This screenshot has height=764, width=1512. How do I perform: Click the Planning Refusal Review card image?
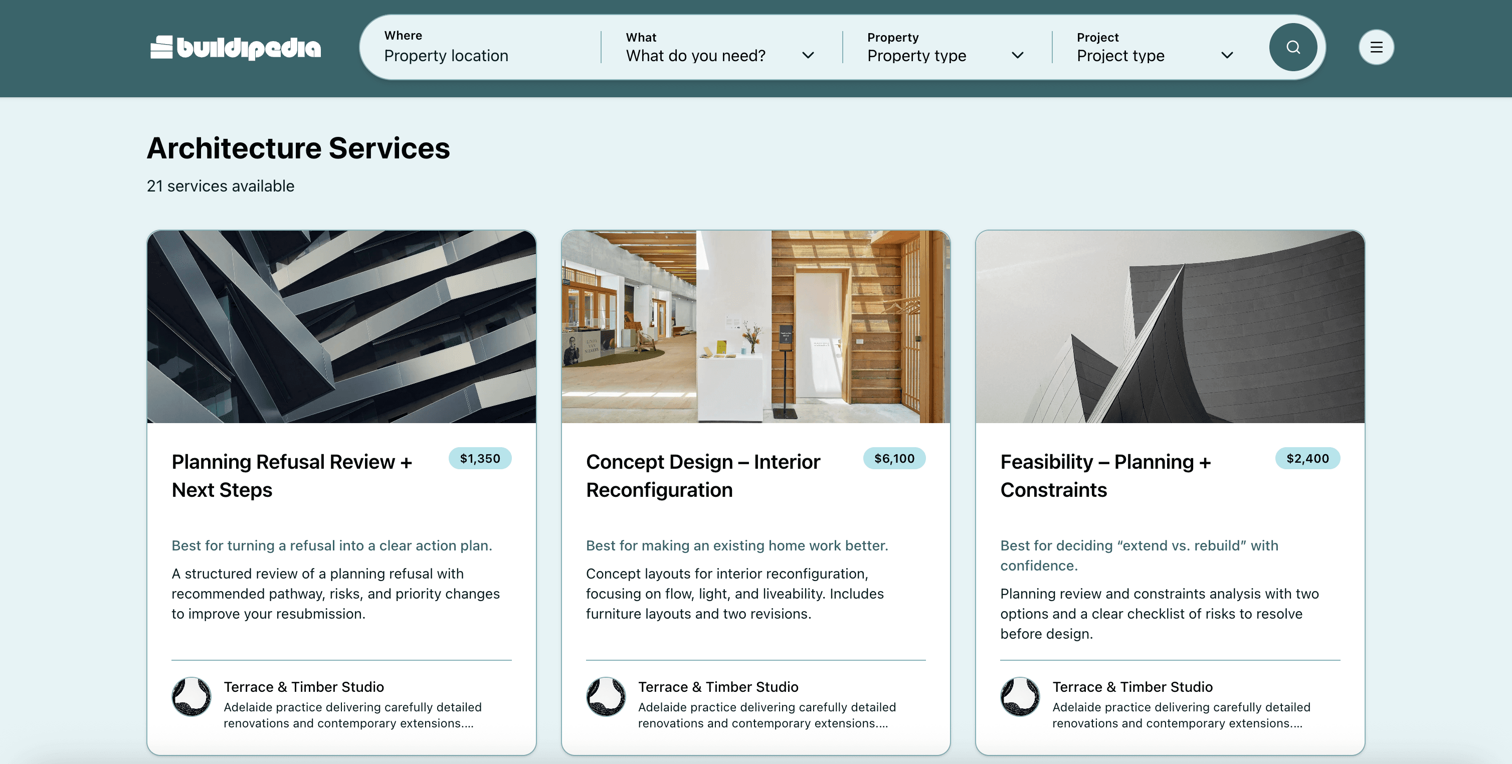point(341,326)
